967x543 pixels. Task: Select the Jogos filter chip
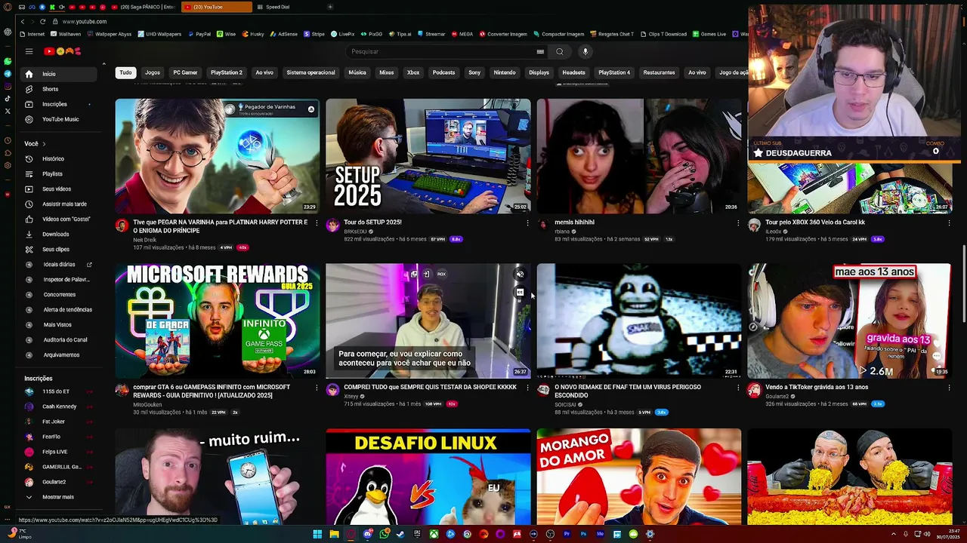(153, 72)
